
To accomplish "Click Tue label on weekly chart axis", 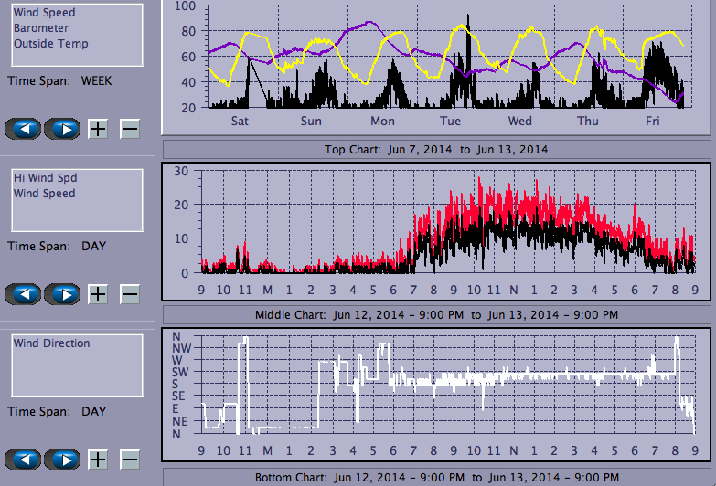I will click(x=450, y=121).
